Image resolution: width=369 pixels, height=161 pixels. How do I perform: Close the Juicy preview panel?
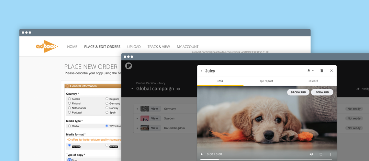click(x=331, y=71)
